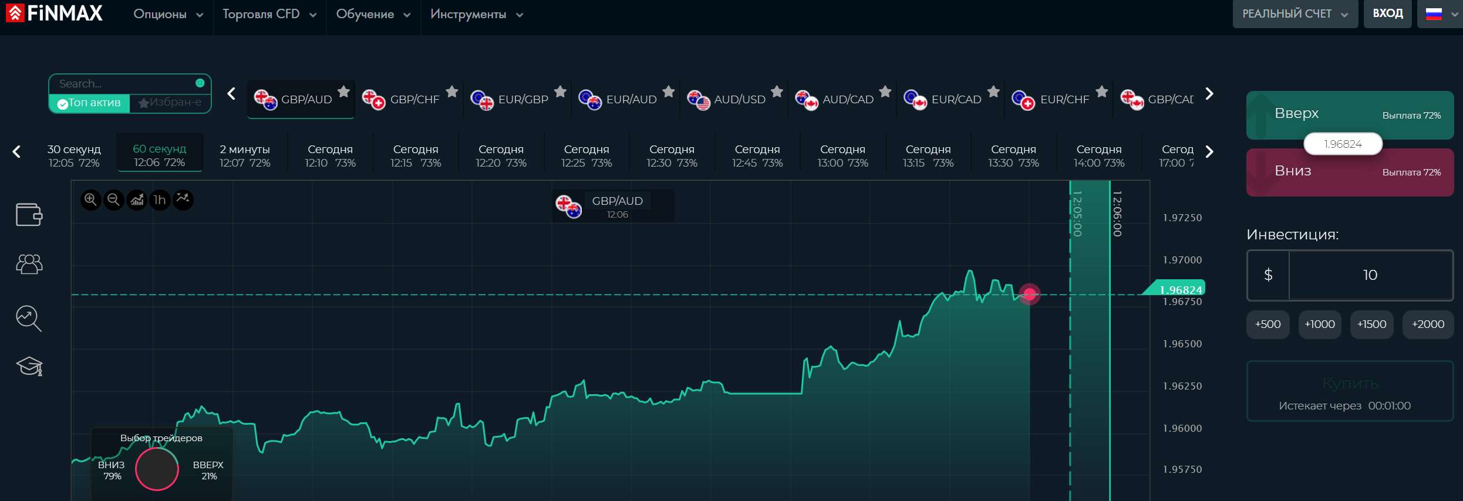Expand the Опционы menu

click(168, 14)
